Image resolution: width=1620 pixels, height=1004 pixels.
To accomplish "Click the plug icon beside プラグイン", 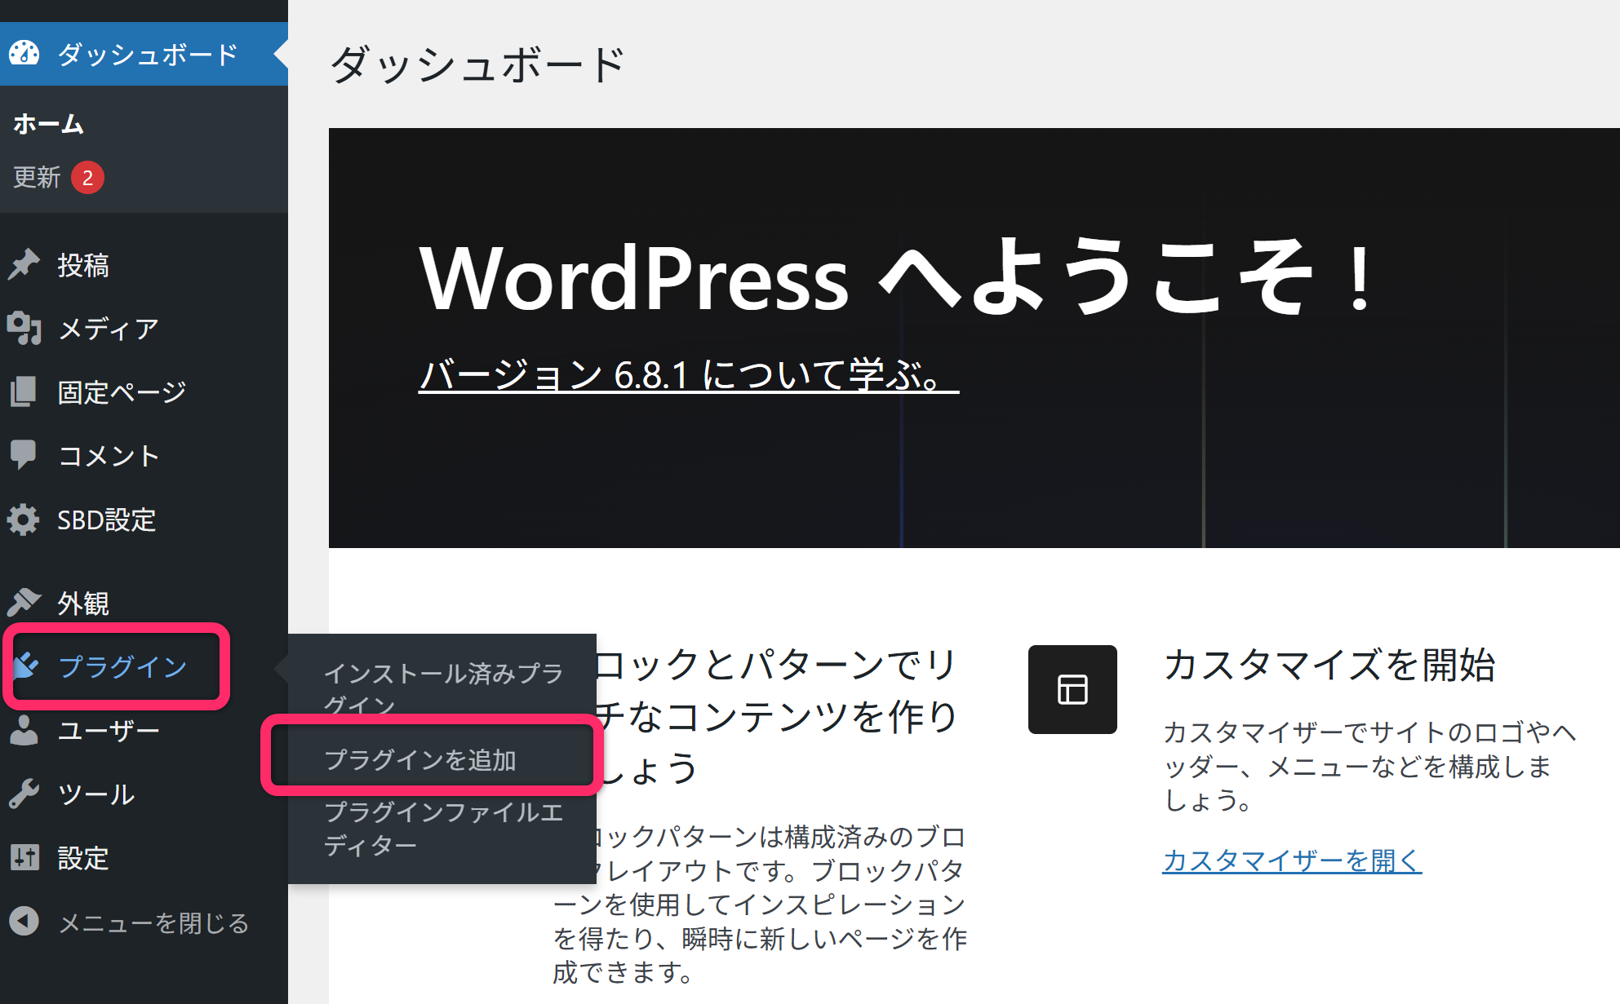I will [25, 666].
